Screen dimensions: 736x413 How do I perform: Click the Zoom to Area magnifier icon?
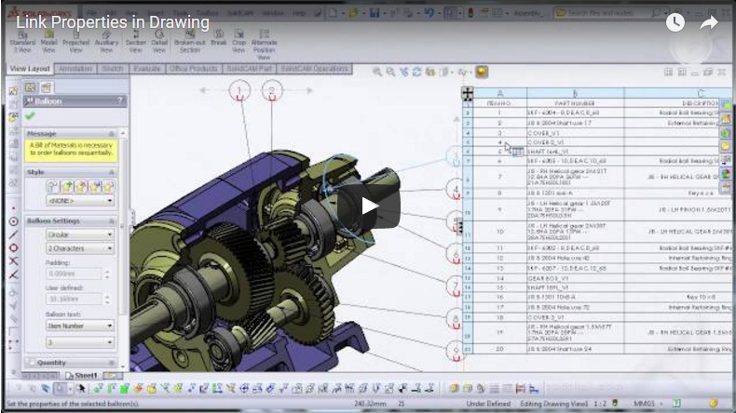(x=390, y=72)
